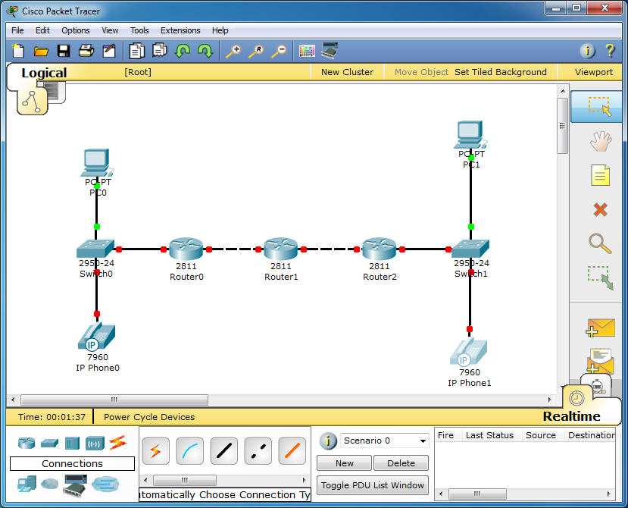
Task: Pick the Move Layout hand tool
Action: coord(601,141)
